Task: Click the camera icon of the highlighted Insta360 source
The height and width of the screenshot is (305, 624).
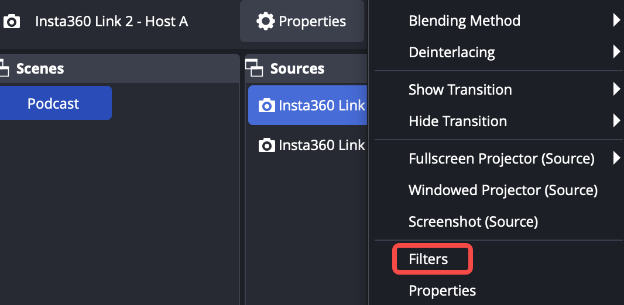Action: (x=267, y=106)
